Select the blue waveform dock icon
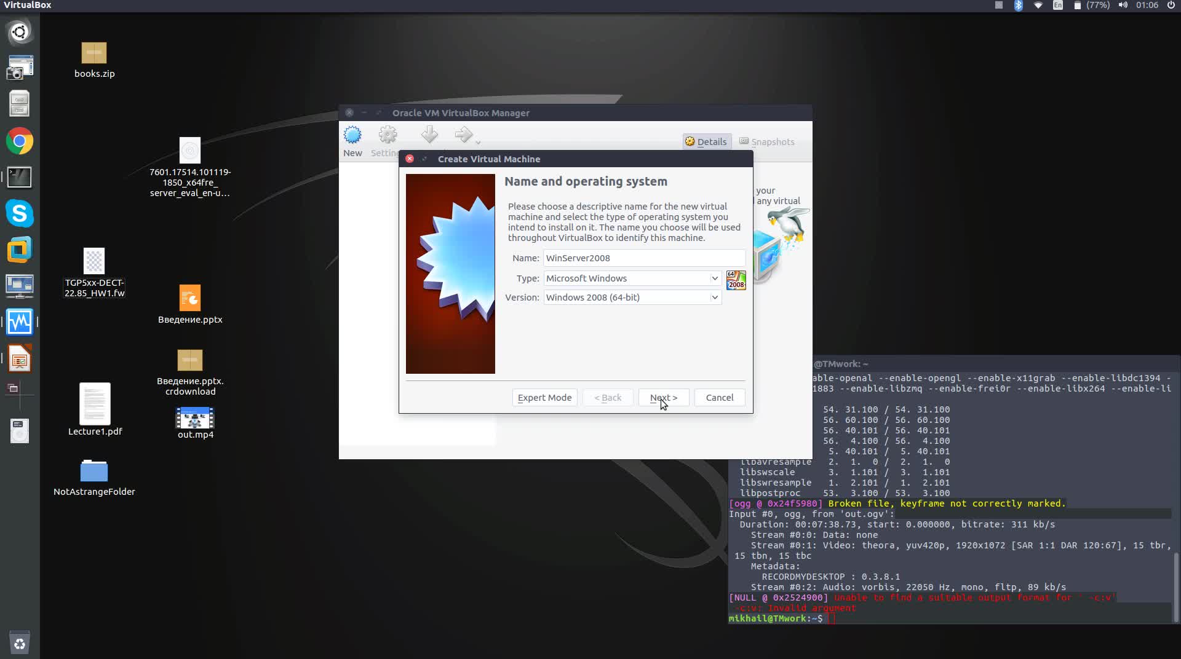The image size is (1181, 659). 20,322
